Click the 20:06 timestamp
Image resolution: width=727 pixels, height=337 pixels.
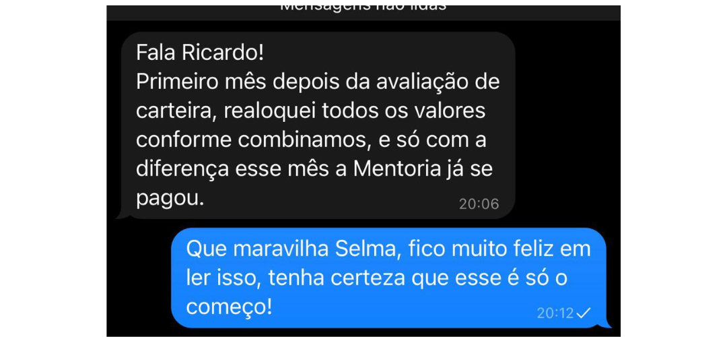(x=479, y=204)
